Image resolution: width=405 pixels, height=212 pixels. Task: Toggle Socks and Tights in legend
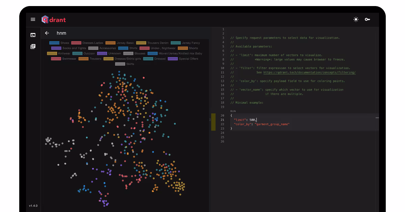69,48
